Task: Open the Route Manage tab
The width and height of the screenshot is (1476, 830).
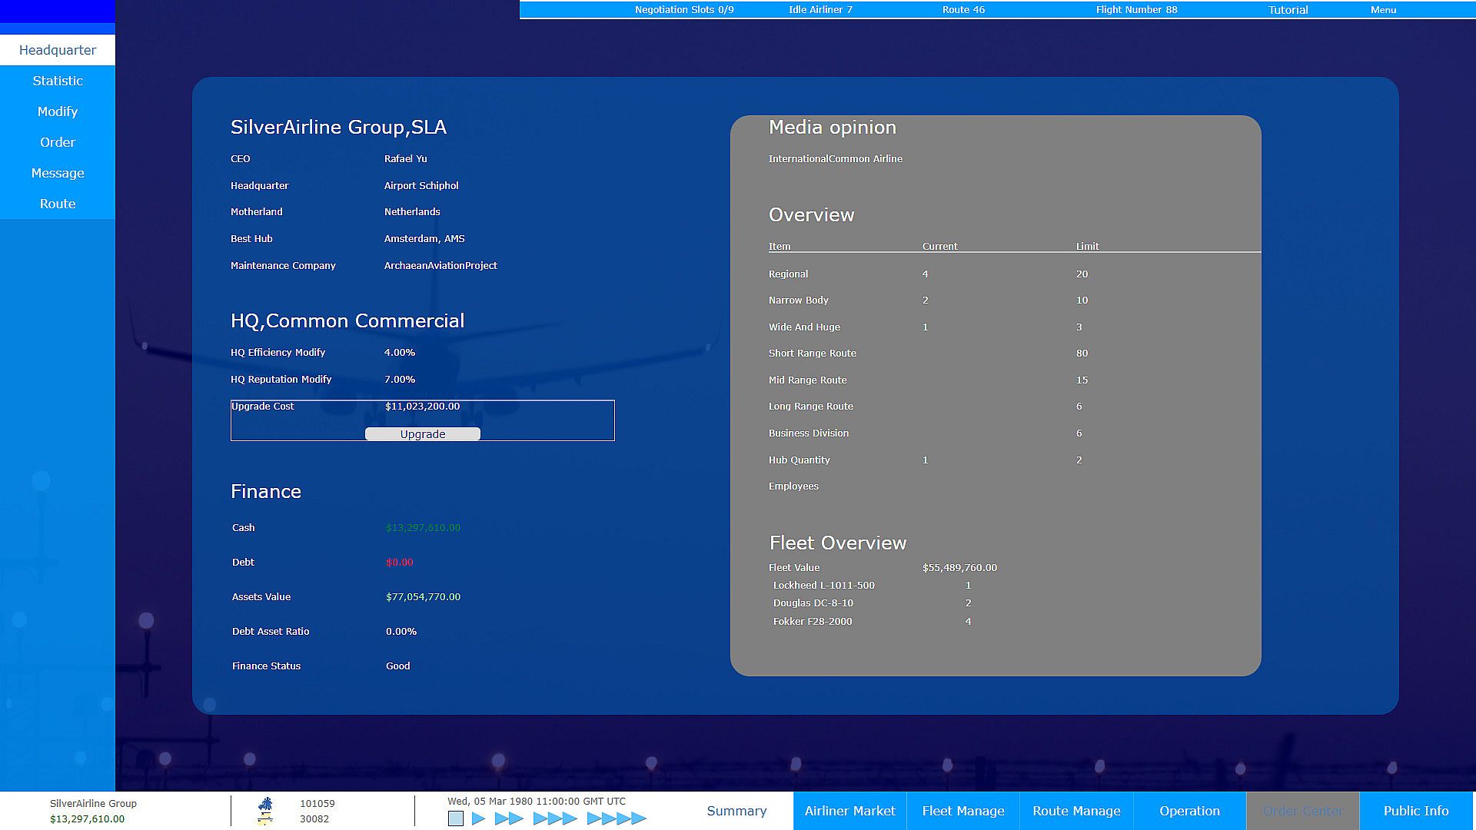Action: 1076,811
